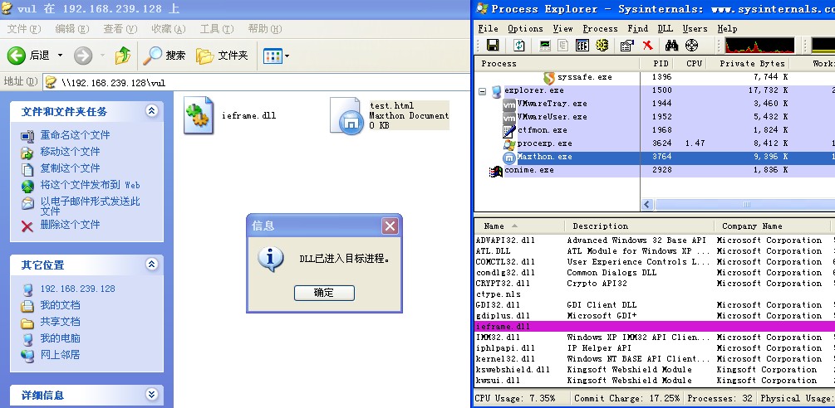Open the 工具(T) menu

point(217,29)
